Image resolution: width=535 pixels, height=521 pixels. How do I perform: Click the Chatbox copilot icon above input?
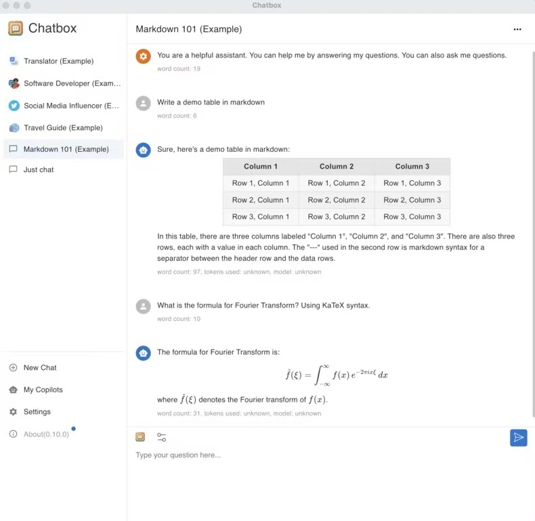140,437
